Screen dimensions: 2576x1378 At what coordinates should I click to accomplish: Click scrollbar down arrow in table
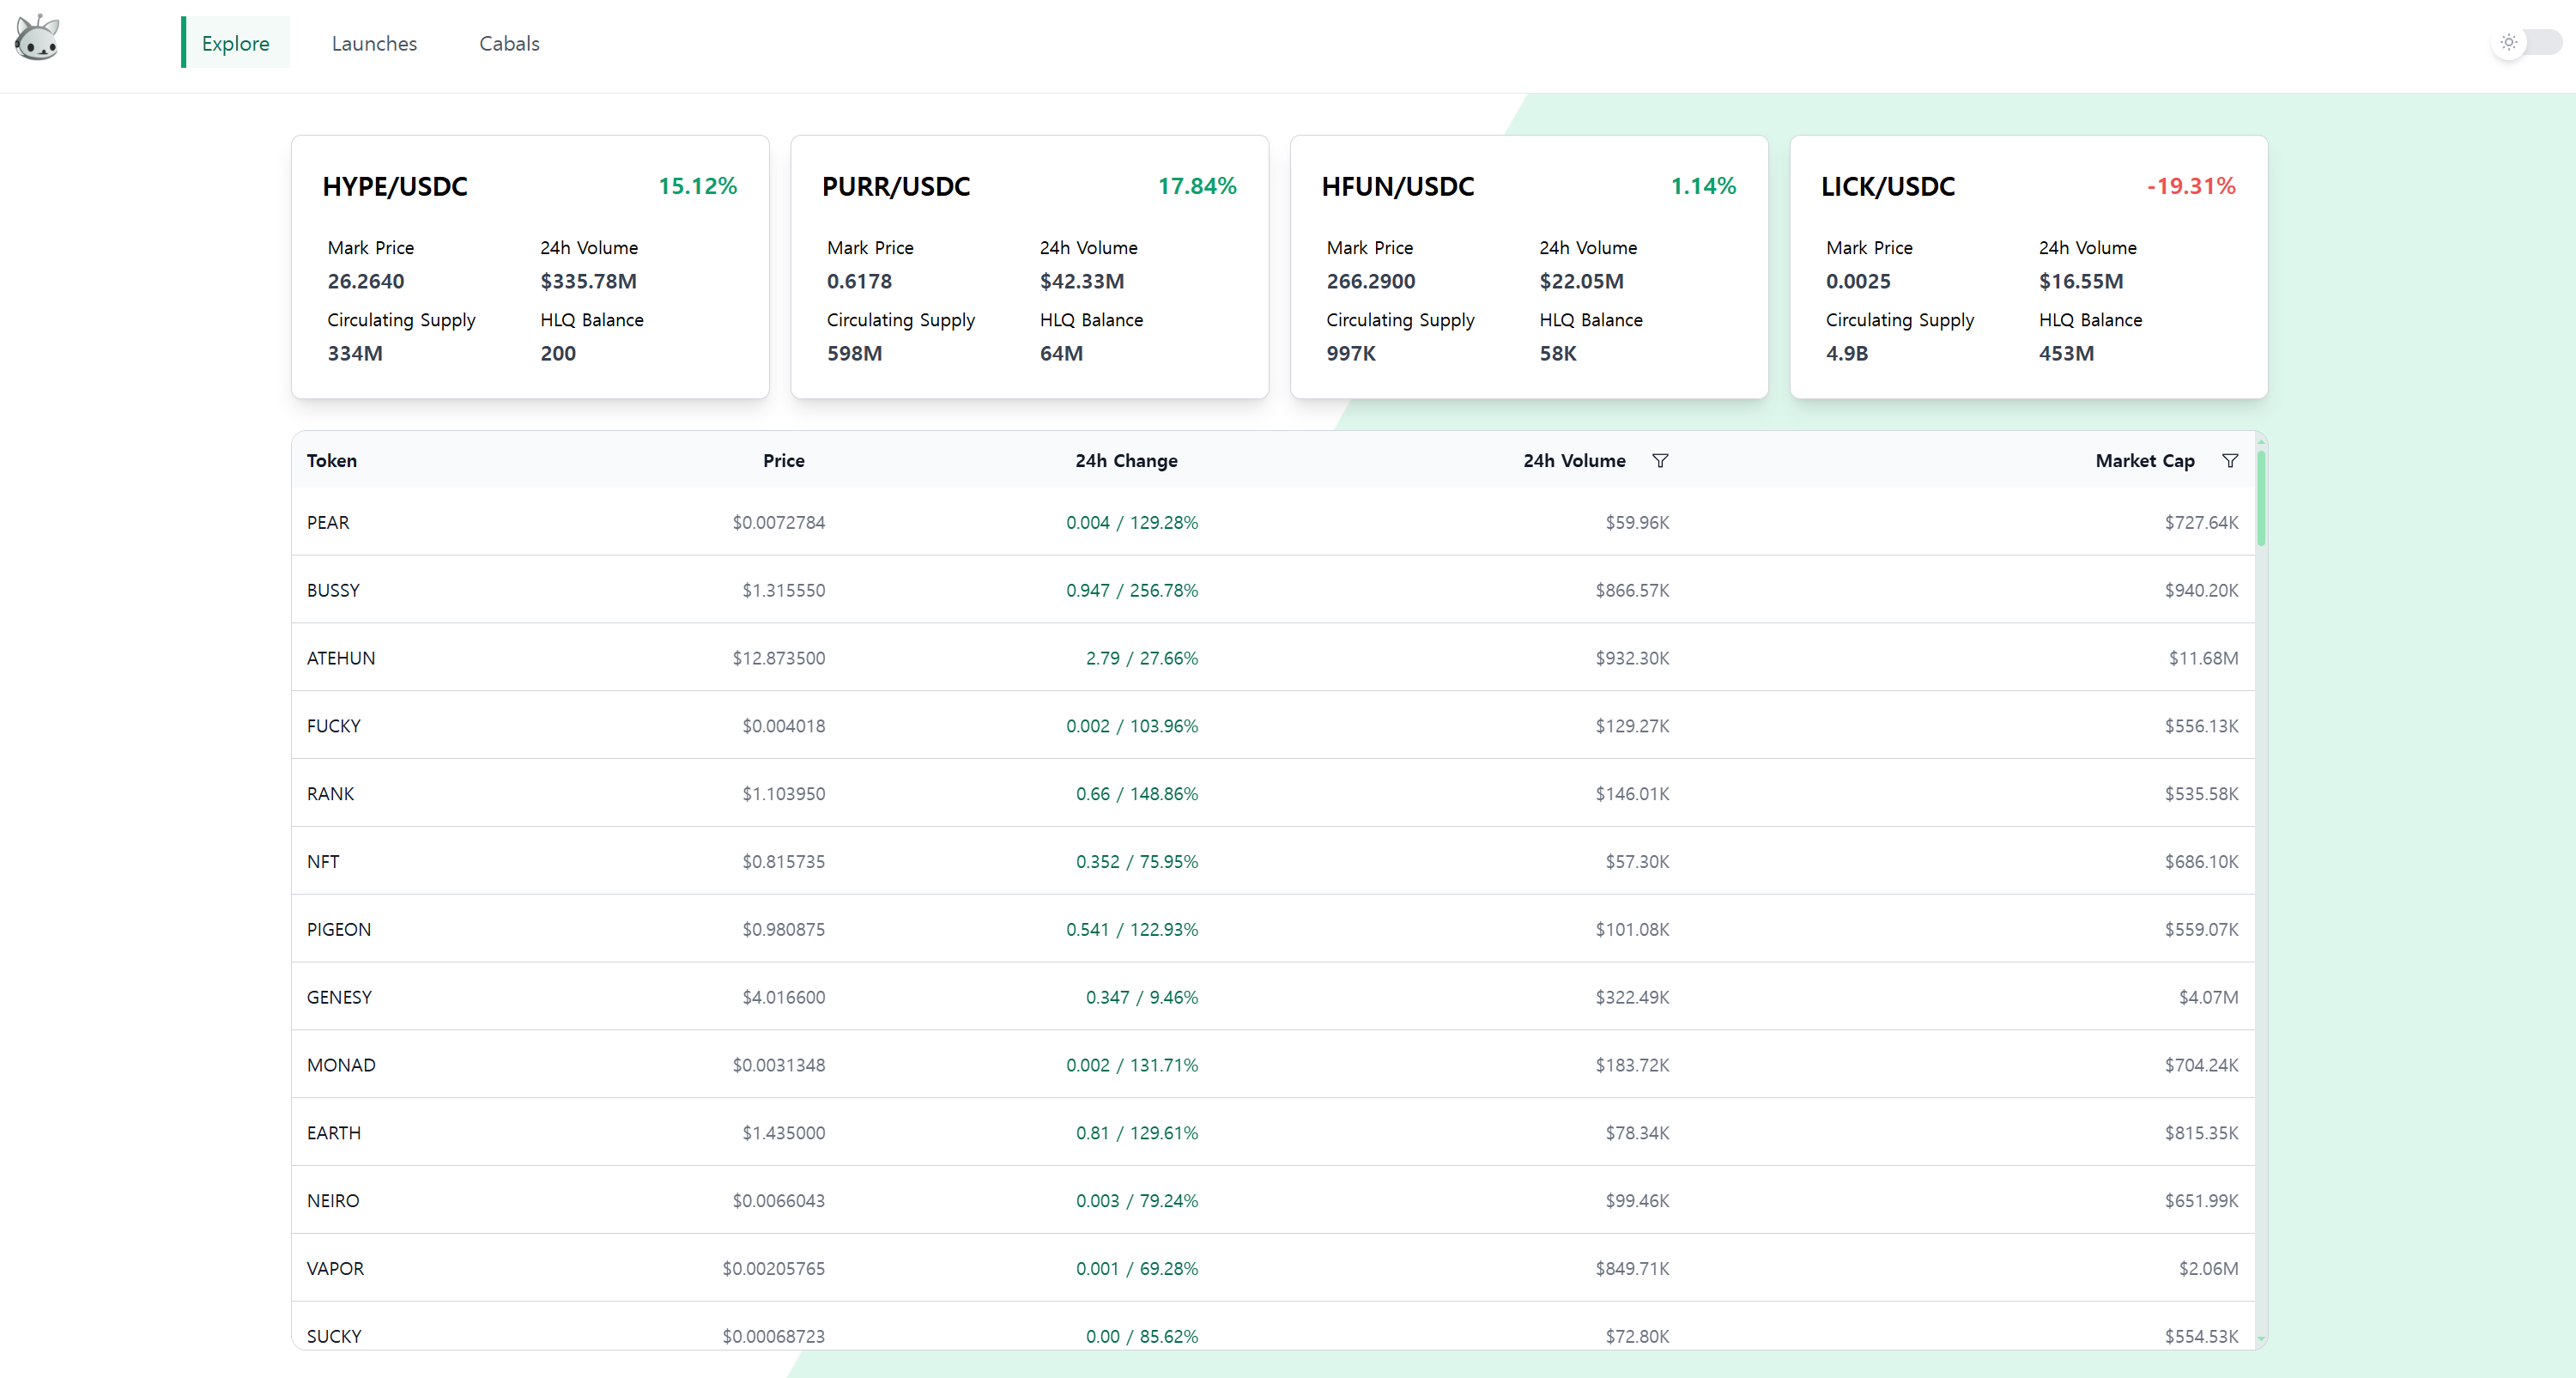pos(2261,1339)
